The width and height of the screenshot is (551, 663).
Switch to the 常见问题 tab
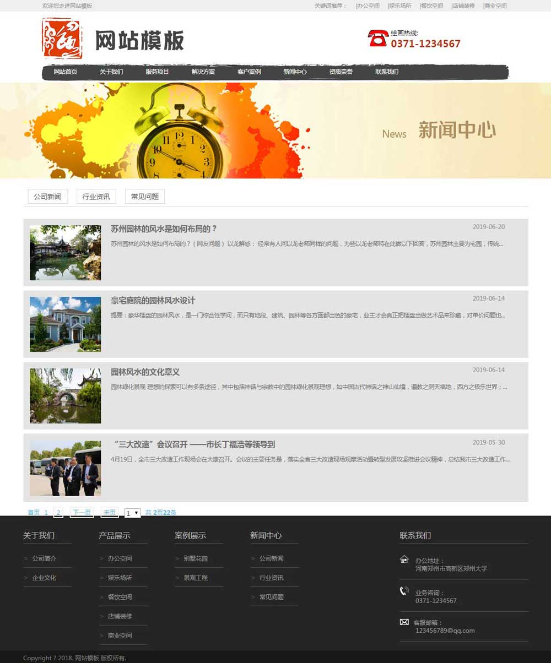click(144, 196)
